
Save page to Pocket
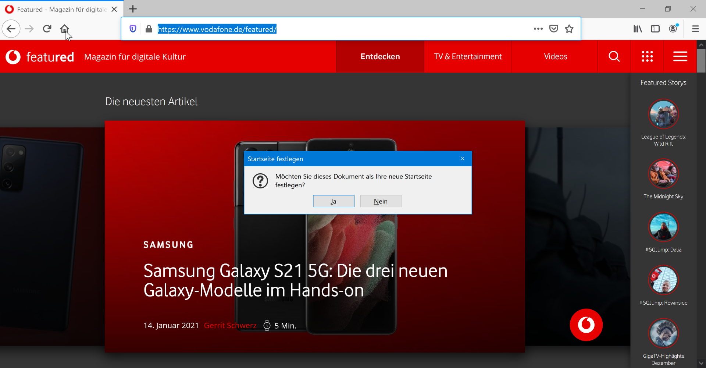[553, 29]
